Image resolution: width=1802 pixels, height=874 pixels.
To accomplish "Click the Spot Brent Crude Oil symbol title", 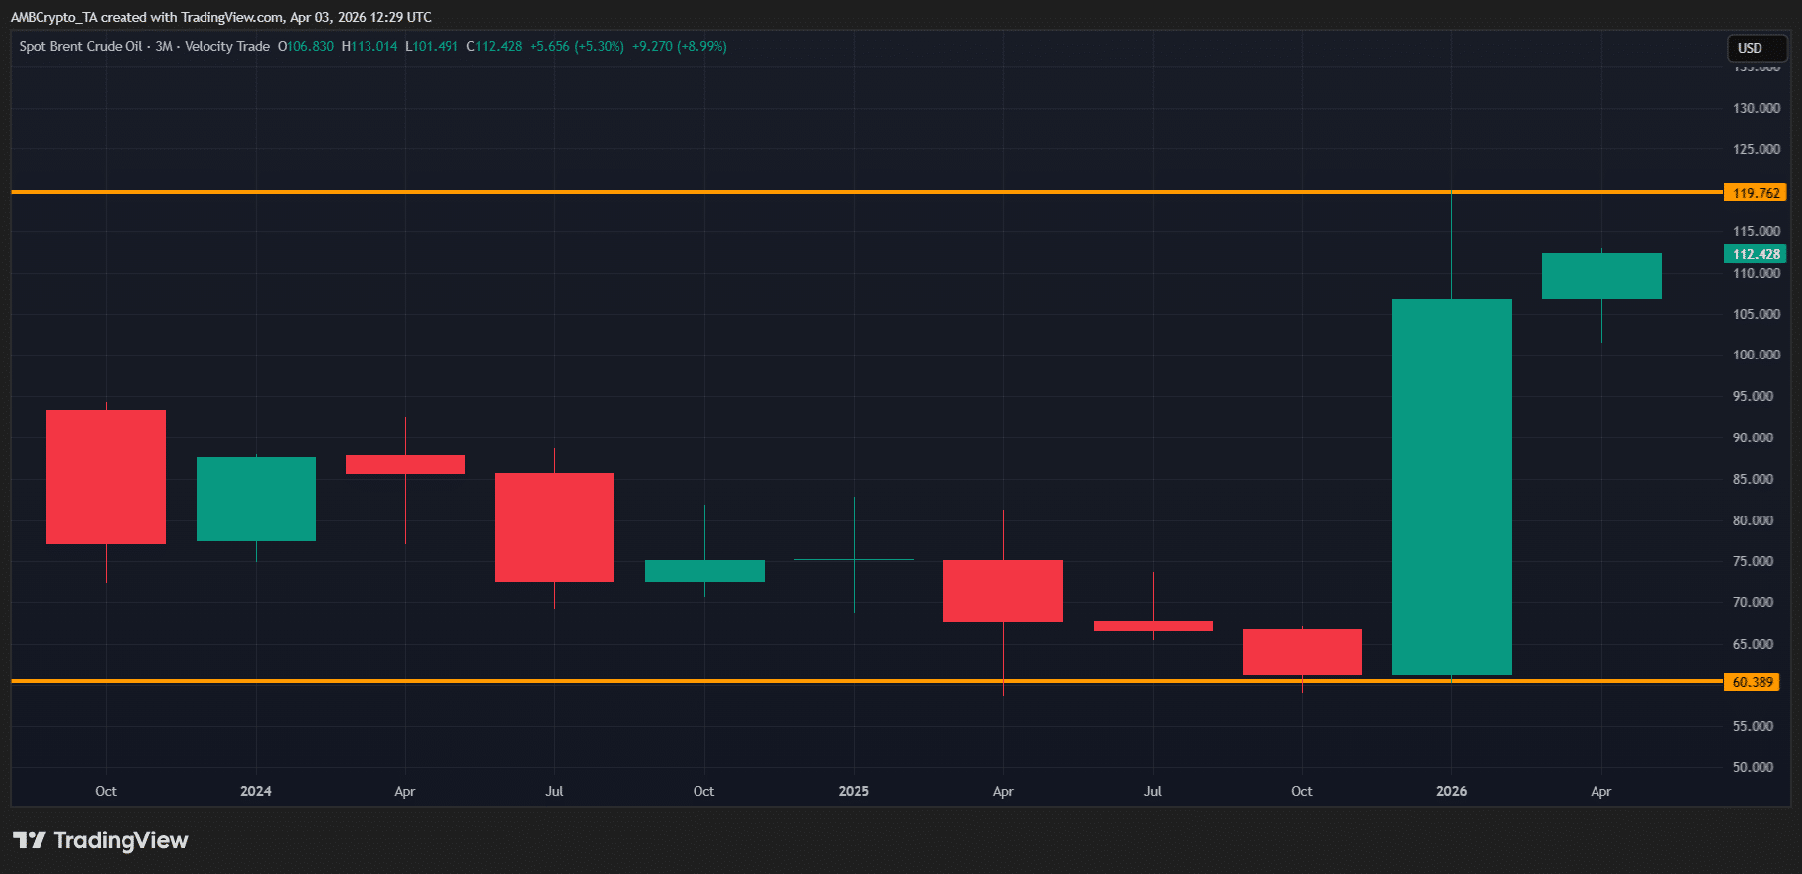I will tap(81, 46).
